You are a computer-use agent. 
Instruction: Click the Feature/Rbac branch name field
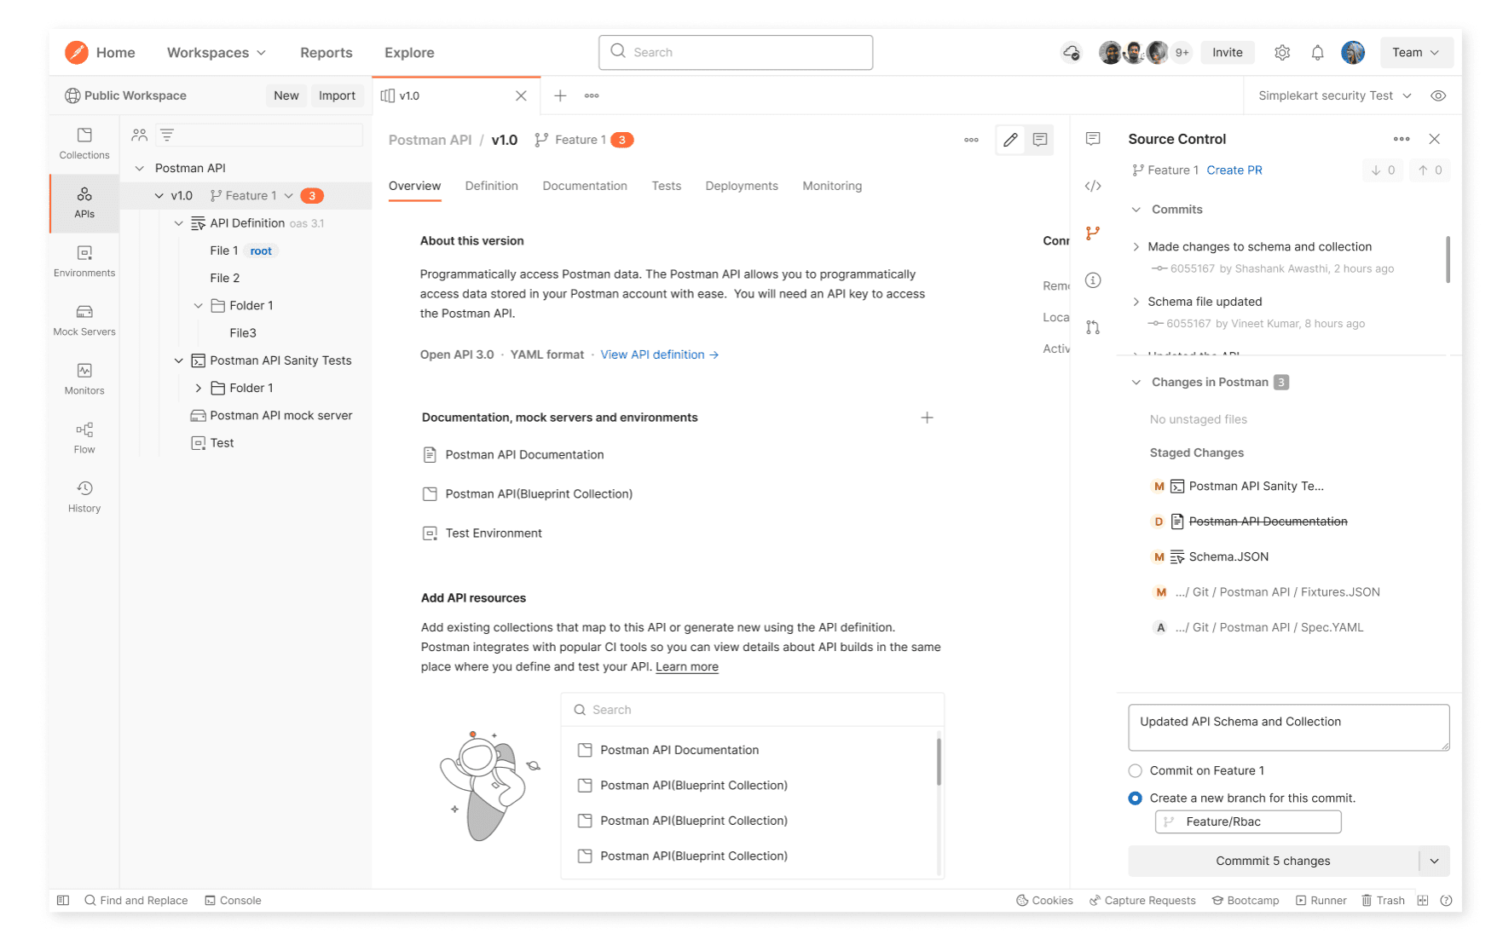point(1248,821)
